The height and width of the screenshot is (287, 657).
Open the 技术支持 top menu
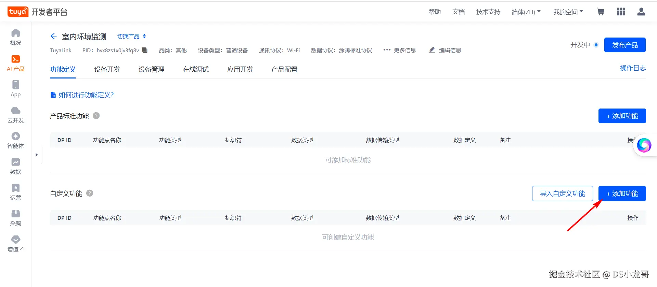[x=488, y=12]
